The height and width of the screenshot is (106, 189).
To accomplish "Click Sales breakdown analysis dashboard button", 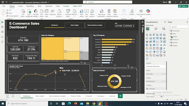I will (95, 25).
